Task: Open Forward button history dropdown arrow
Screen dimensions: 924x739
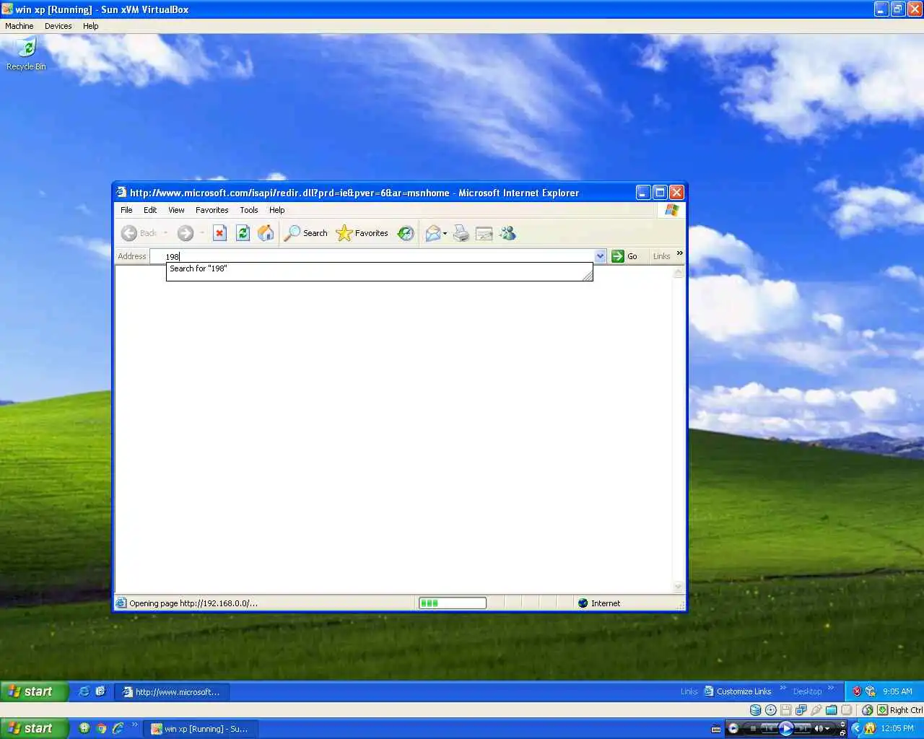Action: pos(201,233)
